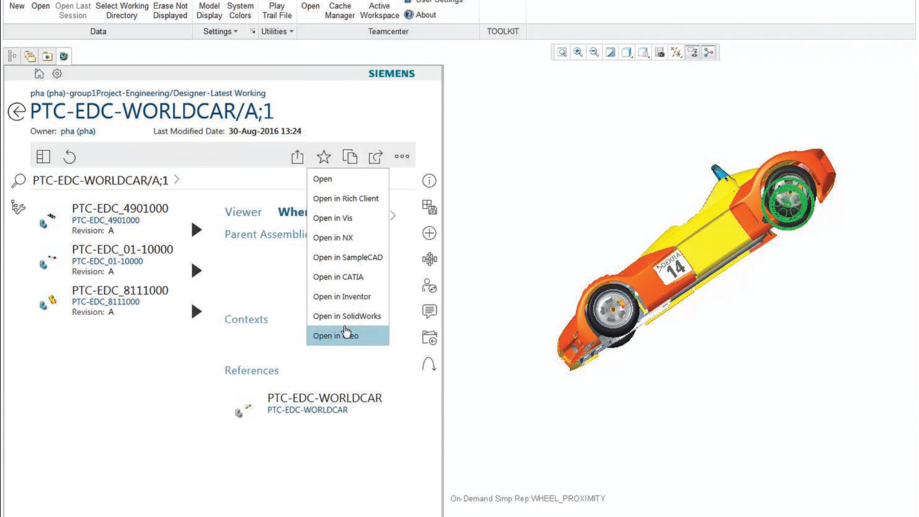Open the Settings dropdown in the ribbon
This screenshot has height=517, width=919.
pos(220,31)
